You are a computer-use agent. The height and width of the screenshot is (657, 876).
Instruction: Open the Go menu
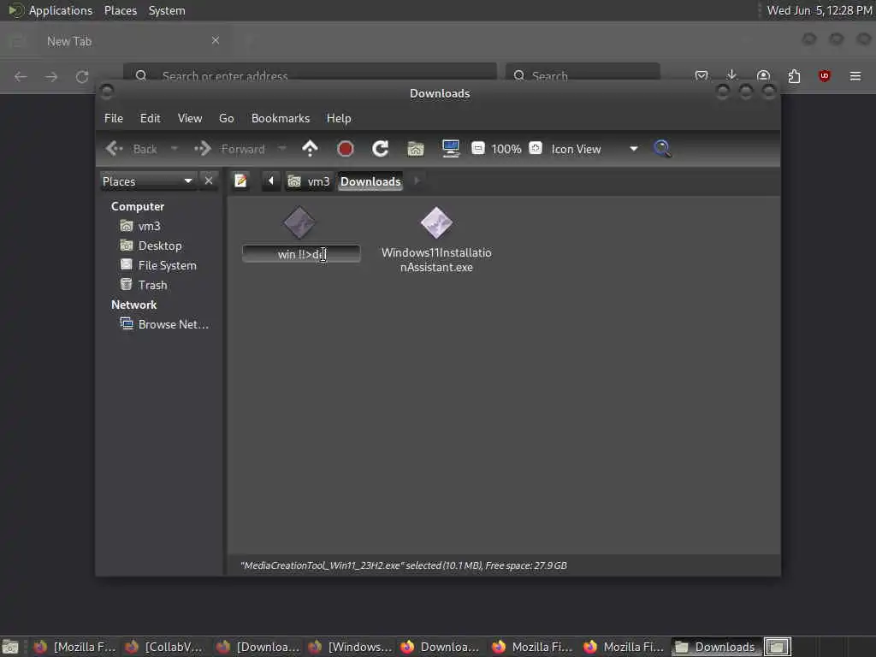point(226,118)
